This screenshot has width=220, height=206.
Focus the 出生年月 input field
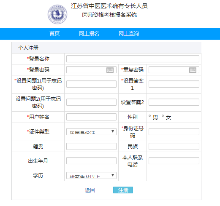click(x=91, y=161)
